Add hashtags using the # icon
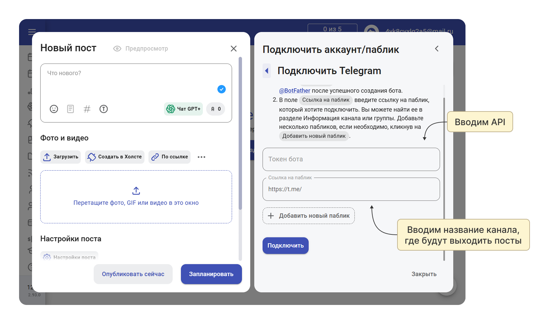Viewport: 549px width, 324px height. tap(87, 109)
